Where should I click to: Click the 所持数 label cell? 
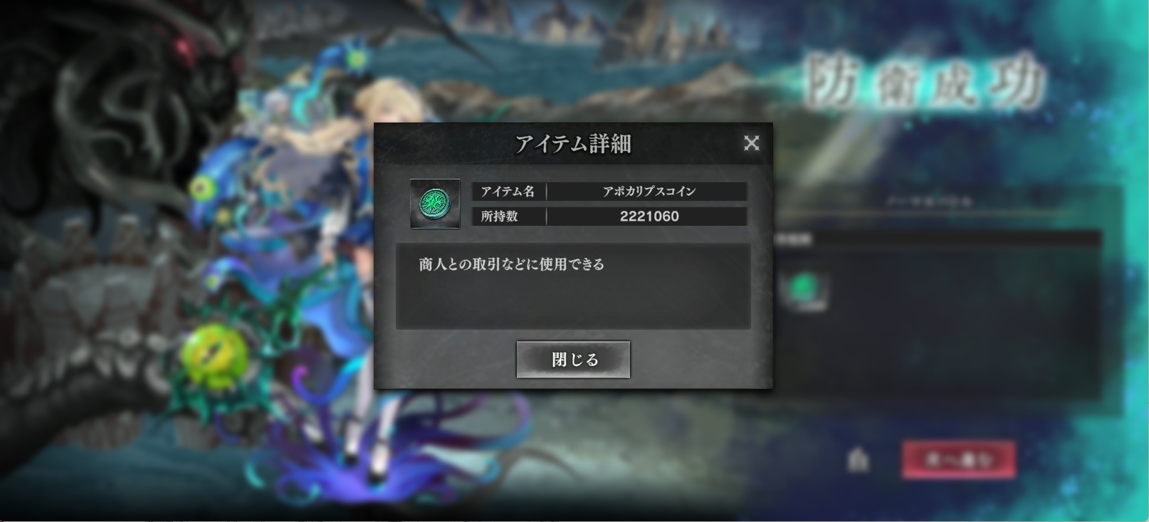tap(509, 216)
